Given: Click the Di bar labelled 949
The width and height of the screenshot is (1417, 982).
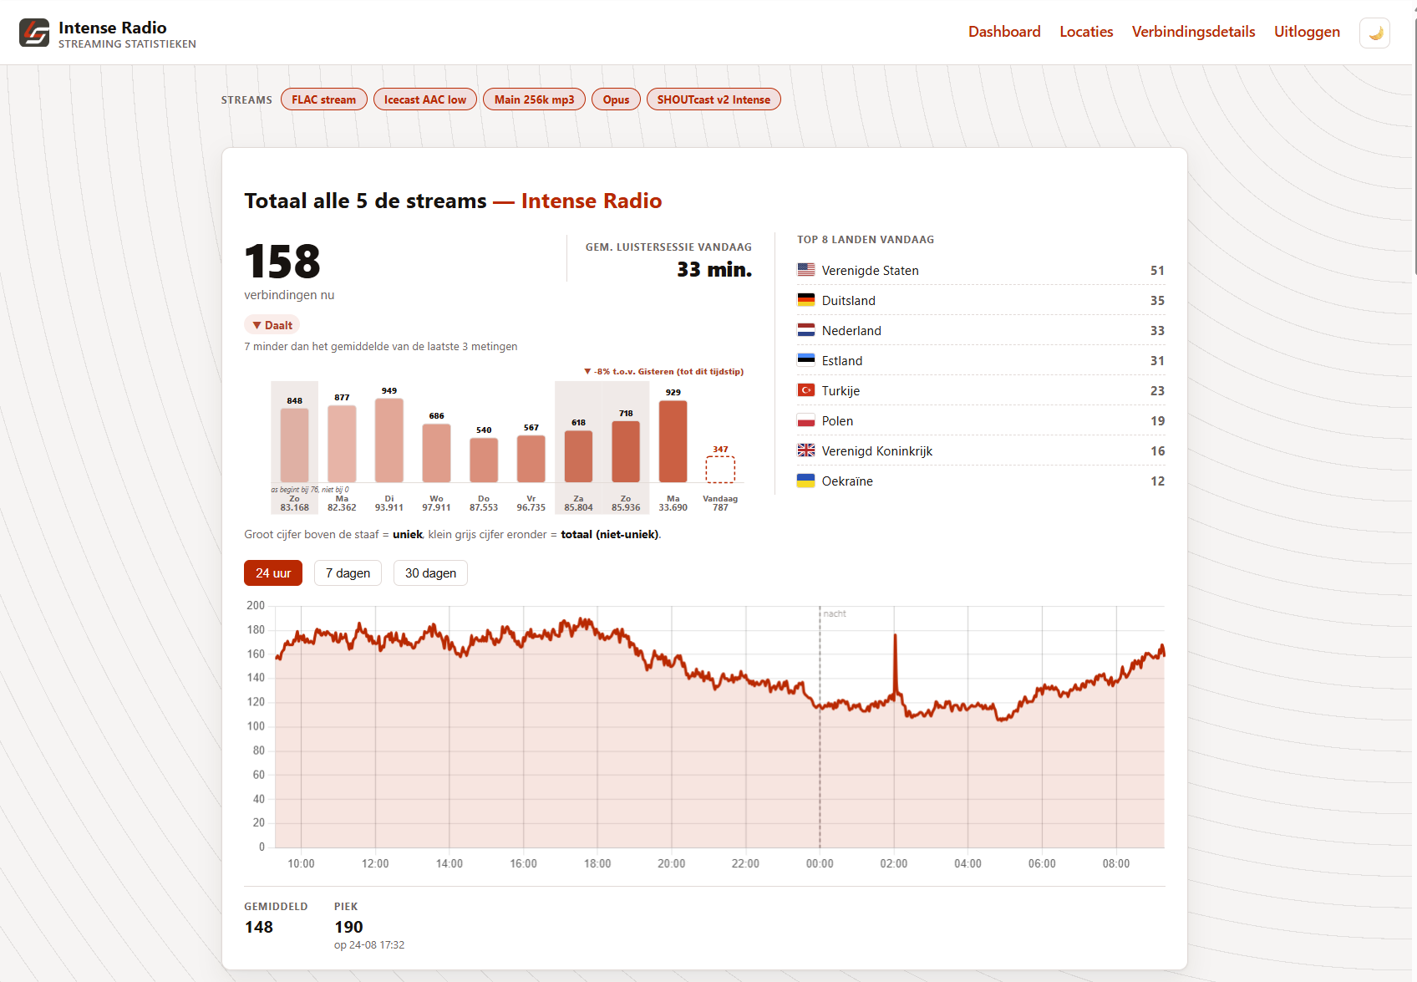Looking at the screenshot, I should coord(389,440).
